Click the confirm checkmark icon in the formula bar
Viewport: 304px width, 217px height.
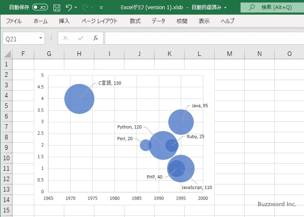81,38
